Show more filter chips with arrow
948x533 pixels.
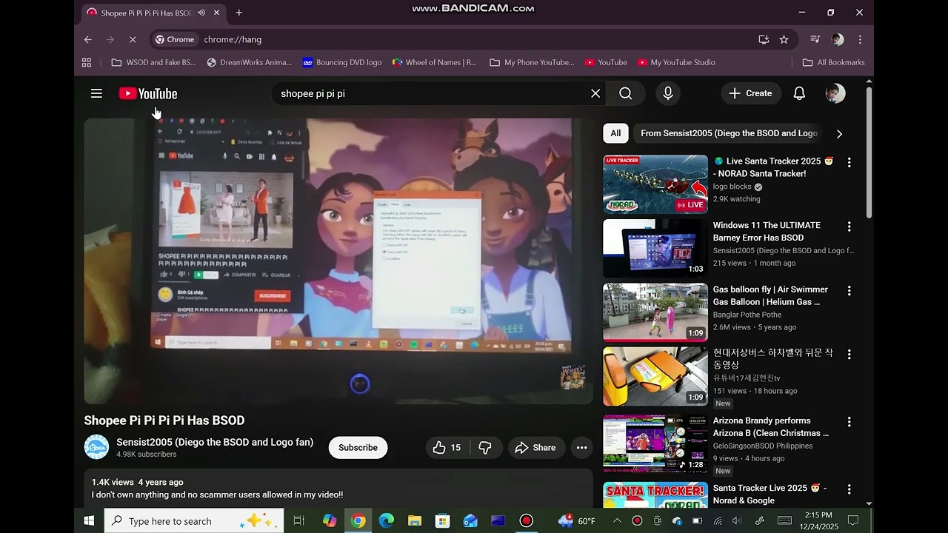[839, 134]
